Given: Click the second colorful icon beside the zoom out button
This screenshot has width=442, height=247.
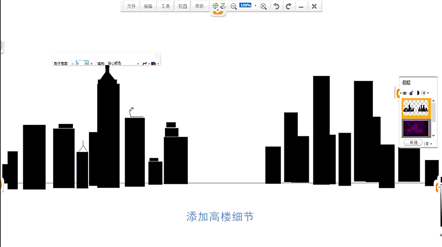Looking at the screenshot, I should 223,6.
